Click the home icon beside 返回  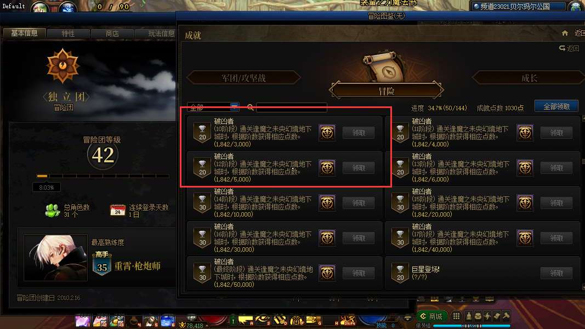coord(565,33)
